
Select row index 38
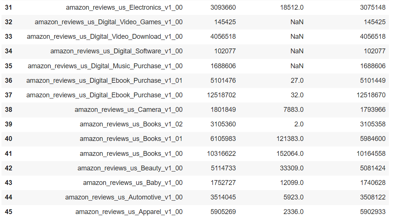[x=9, y=110]
